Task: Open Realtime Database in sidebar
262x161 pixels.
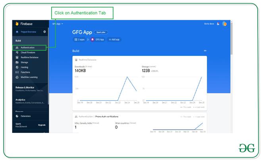Action: tap(30, 57)
